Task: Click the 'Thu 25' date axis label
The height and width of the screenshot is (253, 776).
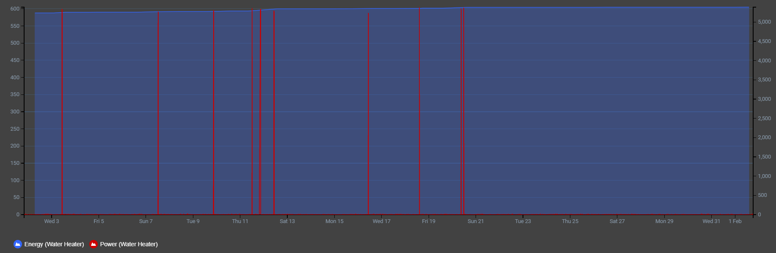Action: pos(570,221)
